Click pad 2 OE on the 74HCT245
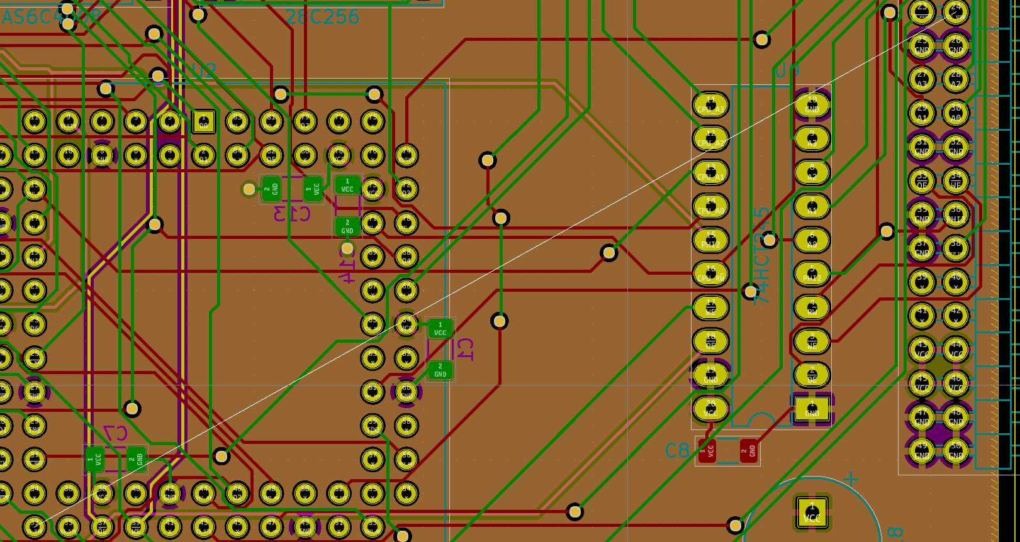This screenshot has height=542, width=1020. (x=812, y=375)
